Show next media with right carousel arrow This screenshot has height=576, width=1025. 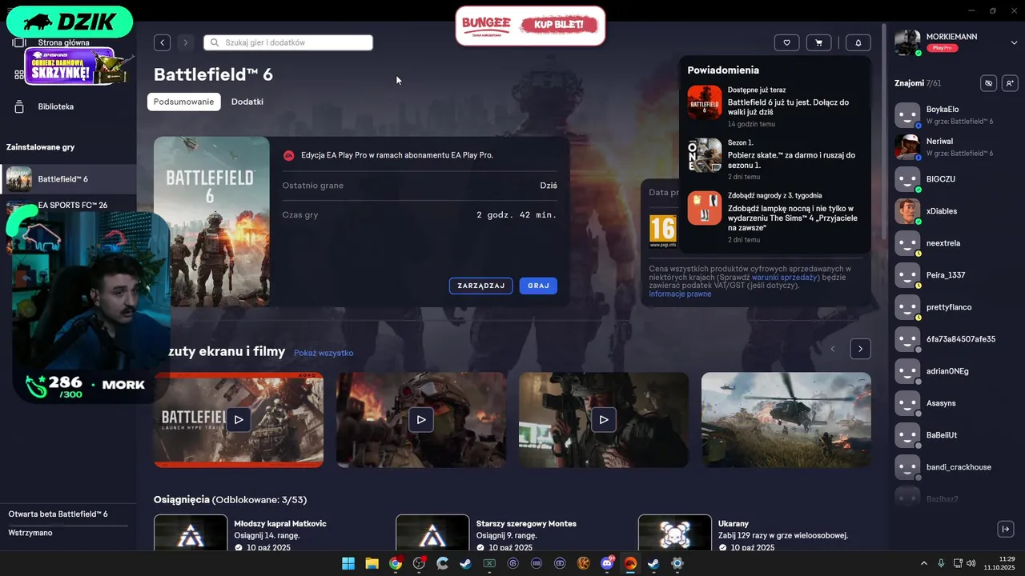click(x=860, y=349)
